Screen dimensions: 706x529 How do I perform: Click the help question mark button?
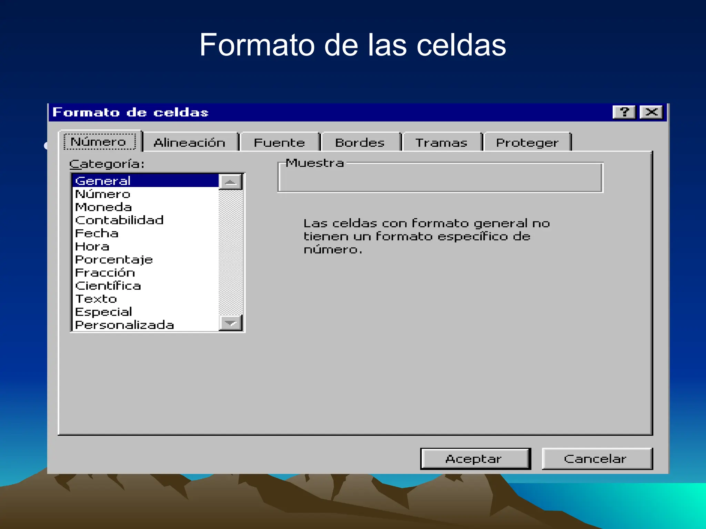click(624, 112)
